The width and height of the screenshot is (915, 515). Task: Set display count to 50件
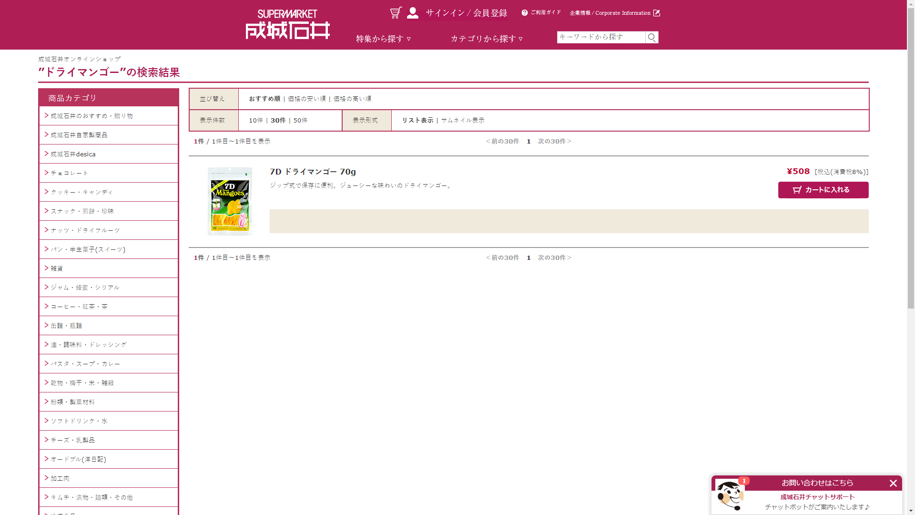300,120
